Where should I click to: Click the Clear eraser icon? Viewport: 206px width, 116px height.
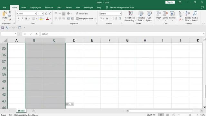[x=180, y=20]
